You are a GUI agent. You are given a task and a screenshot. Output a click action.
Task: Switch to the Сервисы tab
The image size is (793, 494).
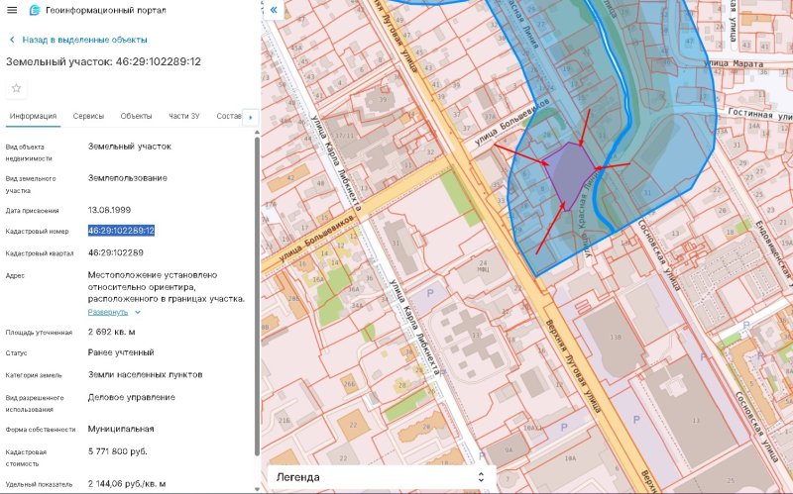point(88,116)
